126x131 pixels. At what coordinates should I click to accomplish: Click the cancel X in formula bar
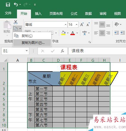[x=43, y=51]
